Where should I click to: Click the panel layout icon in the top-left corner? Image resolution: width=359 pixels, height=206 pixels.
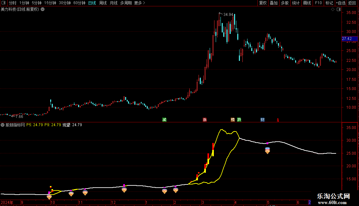tap(3, 3)
